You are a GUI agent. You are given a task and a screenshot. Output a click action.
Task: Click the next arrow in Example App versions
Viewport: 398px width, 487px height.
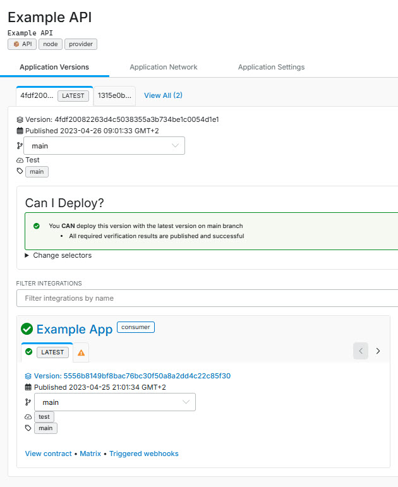tap(378, 351)
